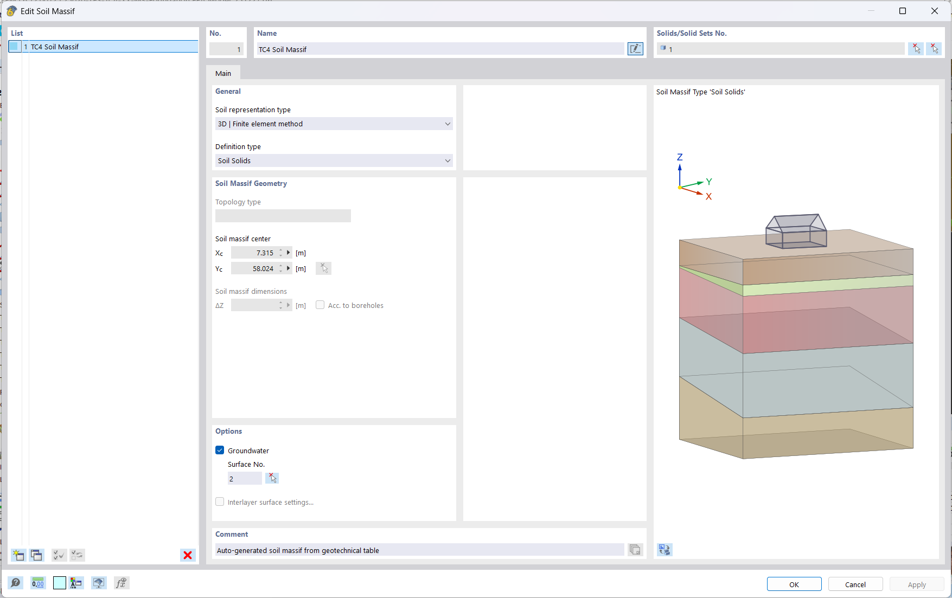Select TC4 Soil Massif in the list
The height and width of the screenshot is (598, 952).
[55, 47]
